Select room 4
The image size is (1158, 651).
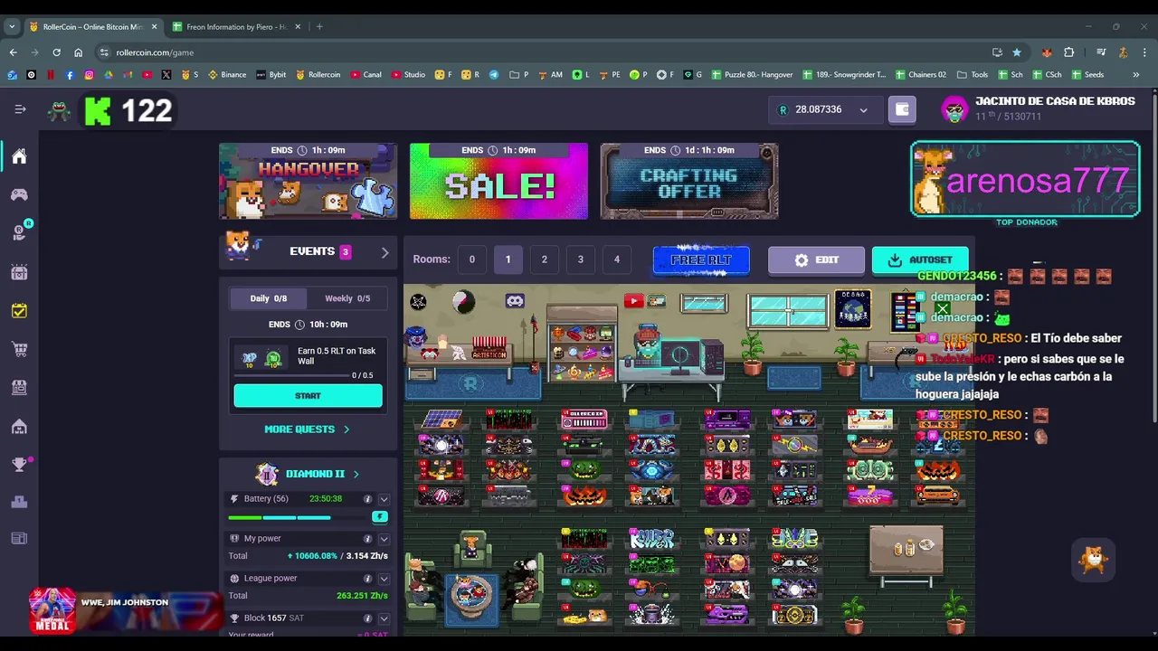[616, 259]
